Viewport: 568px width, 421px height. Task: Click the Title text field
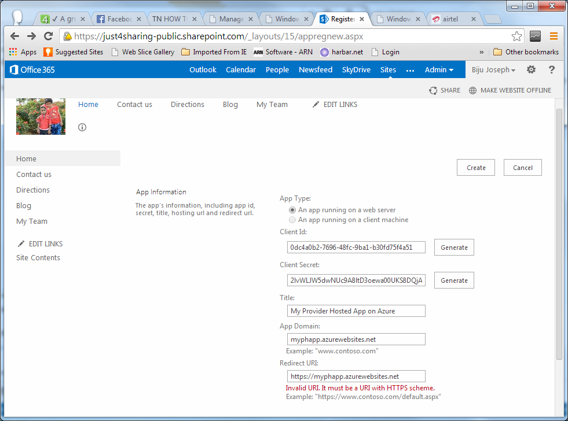(356, 311)
